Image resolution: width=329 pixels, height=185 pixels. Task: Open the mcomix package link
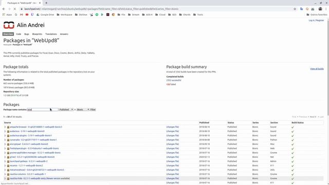click(26, 165)
